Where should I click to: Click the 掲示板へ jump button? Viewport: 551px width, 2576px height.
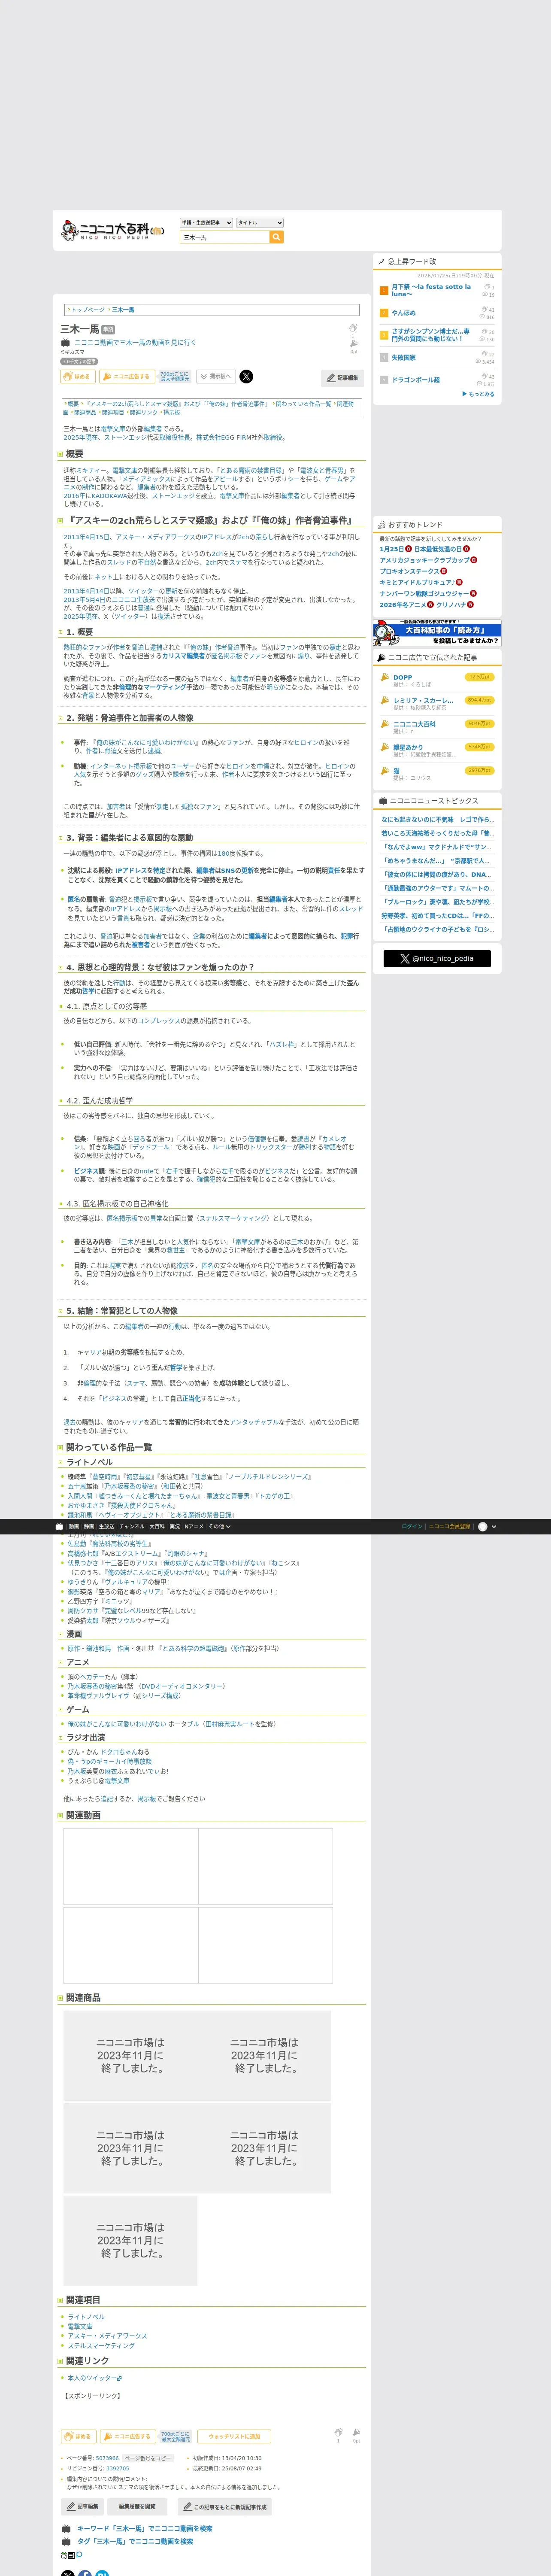215,377
